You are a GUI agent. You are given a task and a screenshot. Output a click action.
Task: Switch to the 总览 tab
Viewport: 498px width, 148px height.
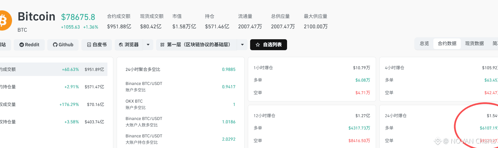pyautogui.click(x=424, y=43)
